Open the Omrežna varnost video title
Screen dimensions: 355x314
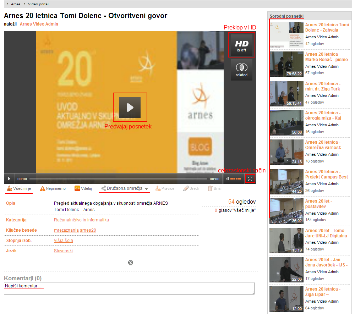323,145
